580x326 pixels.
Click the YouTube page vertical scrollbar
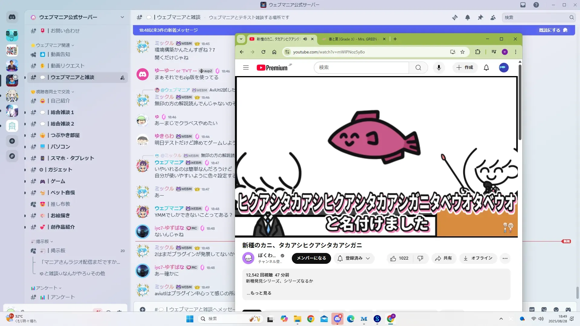(x=520, y=103)
